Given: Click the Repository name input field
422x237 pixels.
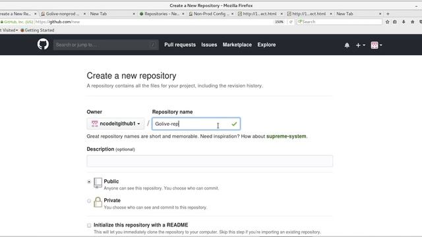Looking at the screenshot, I should [196, 124].
